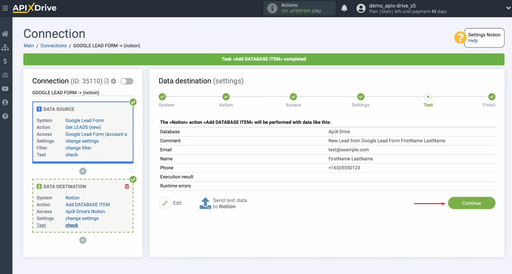Viewport: 512px width, 274px height.
Task: Open the ApixDrive home icon in sidebar
Action: click(5, 33)
